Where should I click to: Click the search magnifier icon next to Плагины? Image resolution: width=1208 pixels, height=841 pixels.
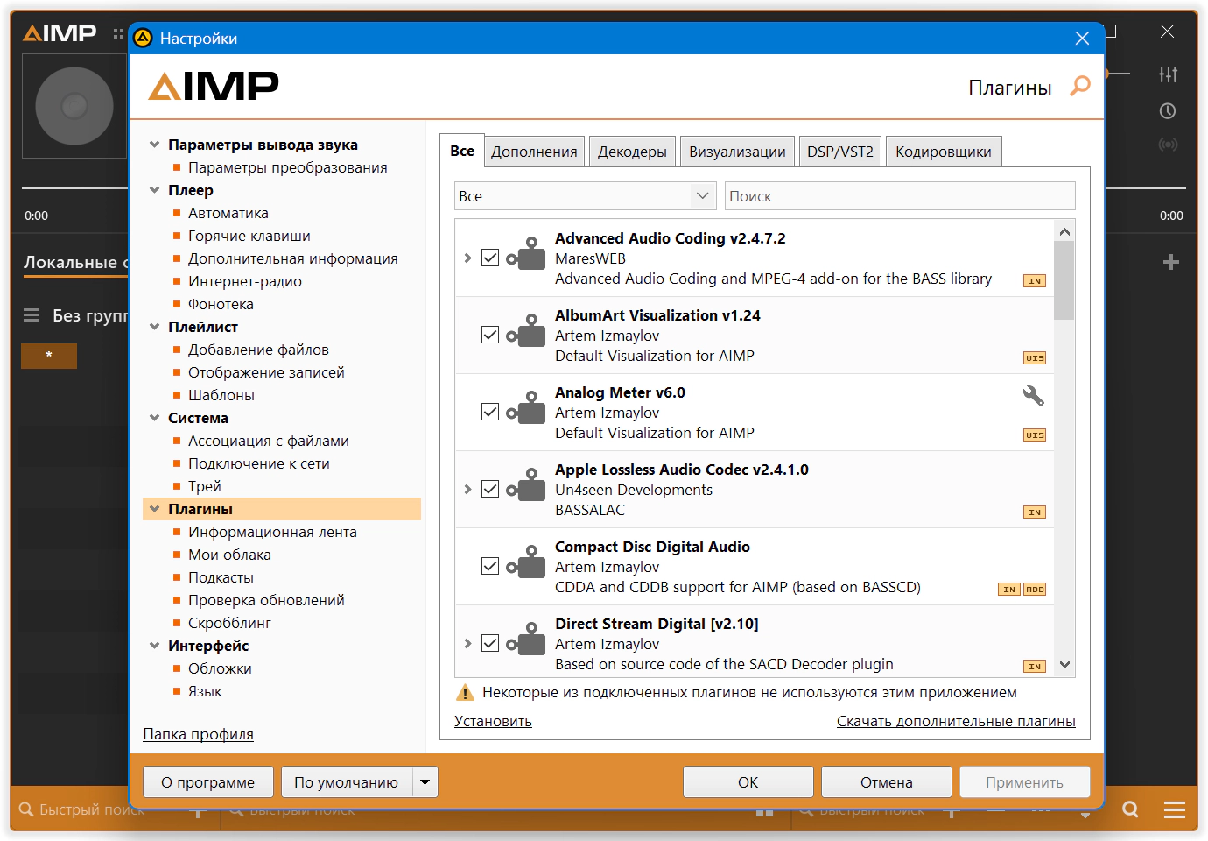click(1081, 85)
